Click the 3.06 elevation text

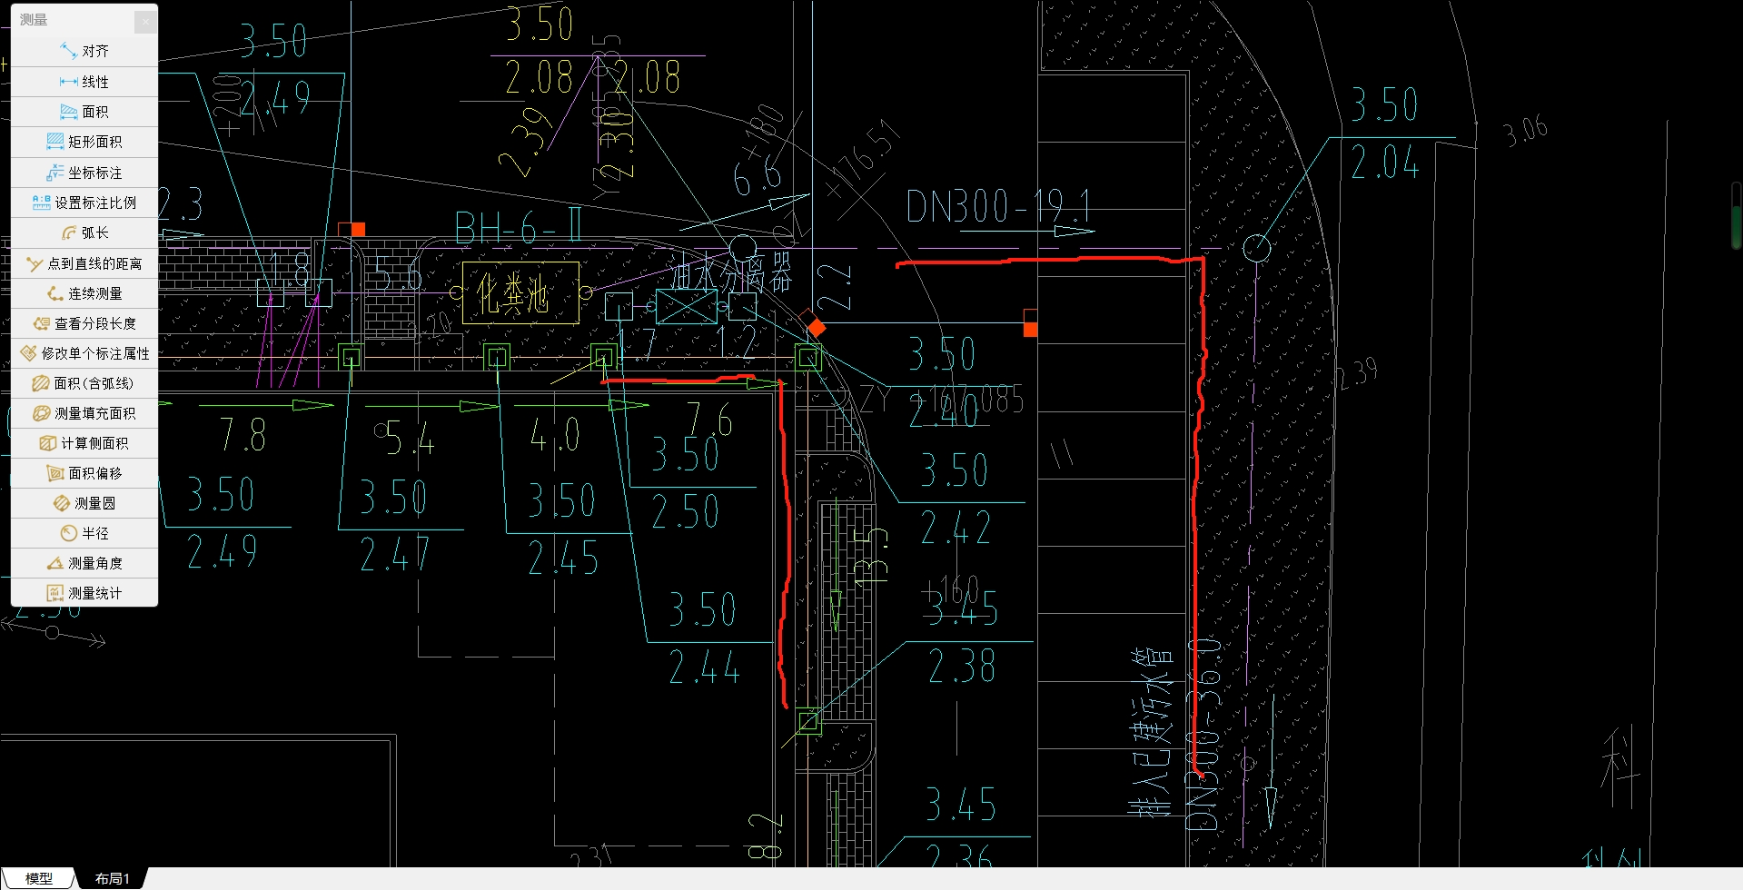click(1525, 132)
